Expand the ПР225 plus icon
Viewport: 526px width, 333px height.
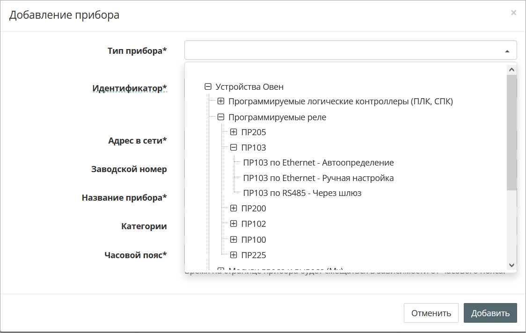[x=234, y=255]
